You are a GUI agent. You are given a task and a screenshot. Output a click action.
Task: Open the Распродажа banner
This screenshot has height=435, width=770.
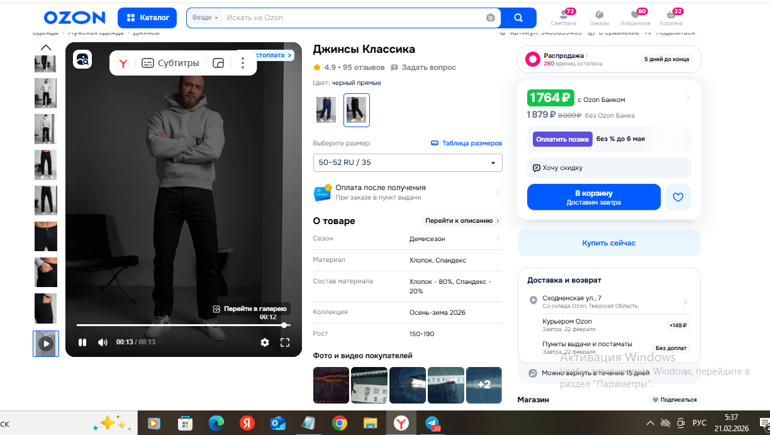click(x=608, y=59)
